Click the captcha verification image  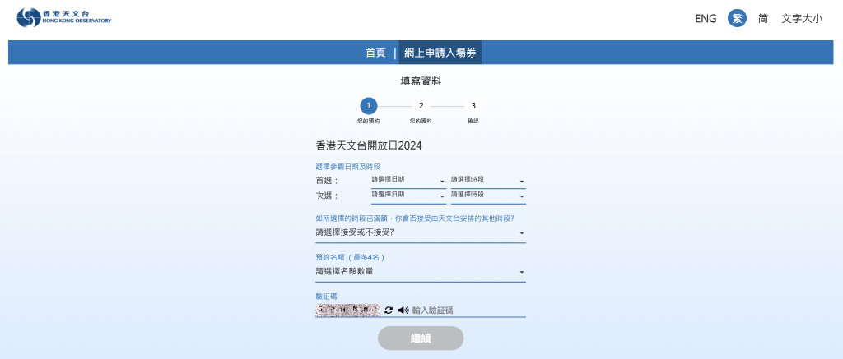click(x=347, y=310)
